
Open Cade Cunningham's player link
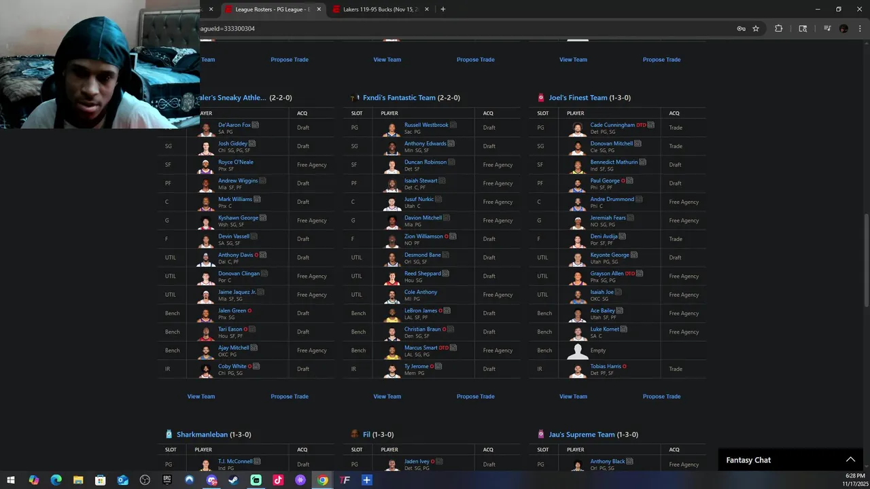pos(612,125)
